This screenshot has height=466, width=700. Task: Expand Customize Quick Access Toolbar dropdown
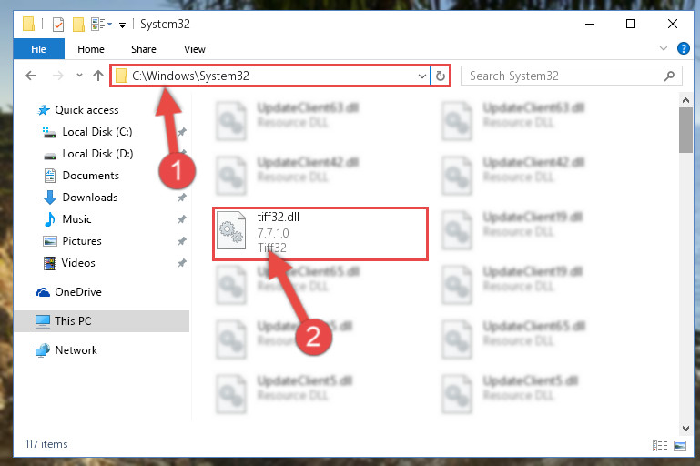point(122,25)
